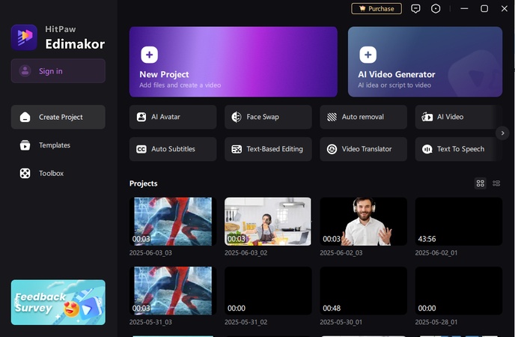
Task: Launch the Video Translator
Action: (363, 149)
